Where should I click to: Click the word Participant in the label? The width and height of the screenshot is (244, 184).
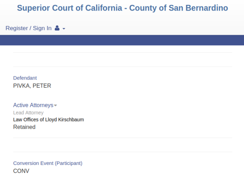tap(68, 163)
